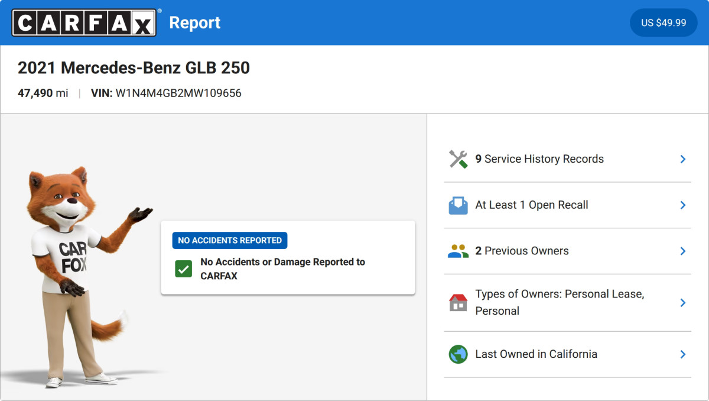Click the 47,490 mi mileage text
This screenshot has width=709, height=401.
pos(43,93)
